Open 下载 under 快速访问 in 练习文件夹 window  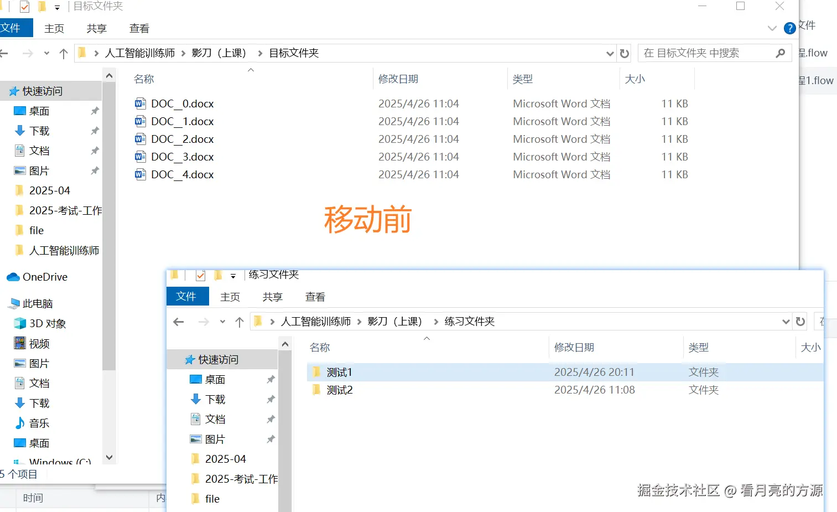(207, 399)
